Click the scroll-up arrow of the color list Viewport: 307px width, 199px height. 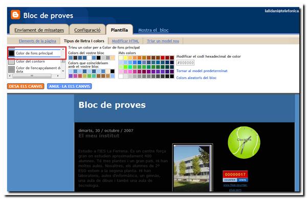[63, 49]
